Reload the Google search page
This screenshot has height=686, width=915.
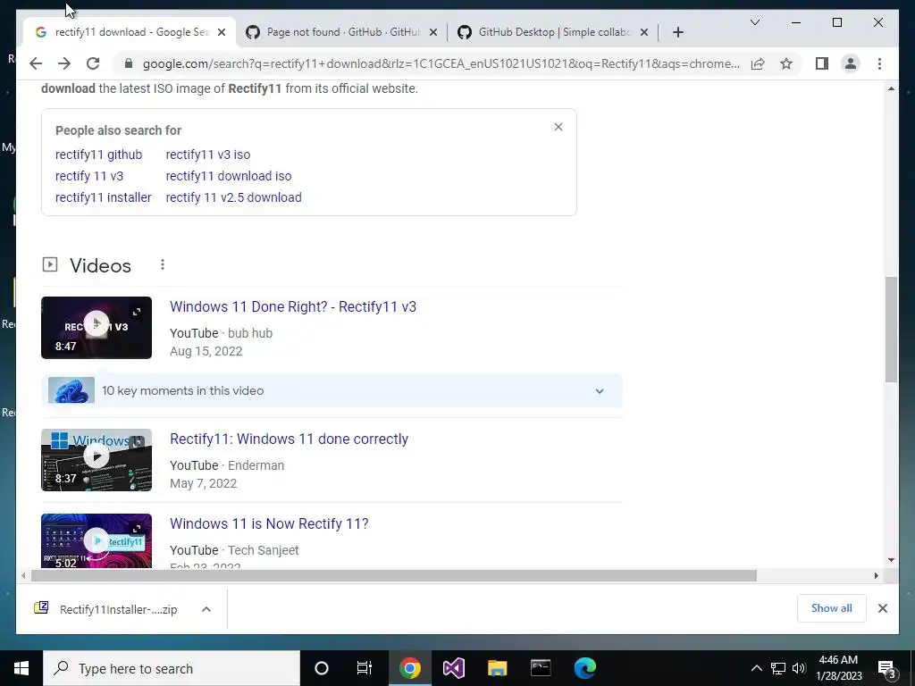coord(93,63)
